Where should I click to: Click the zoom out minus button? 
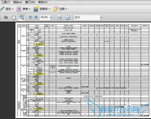[31, 18]
